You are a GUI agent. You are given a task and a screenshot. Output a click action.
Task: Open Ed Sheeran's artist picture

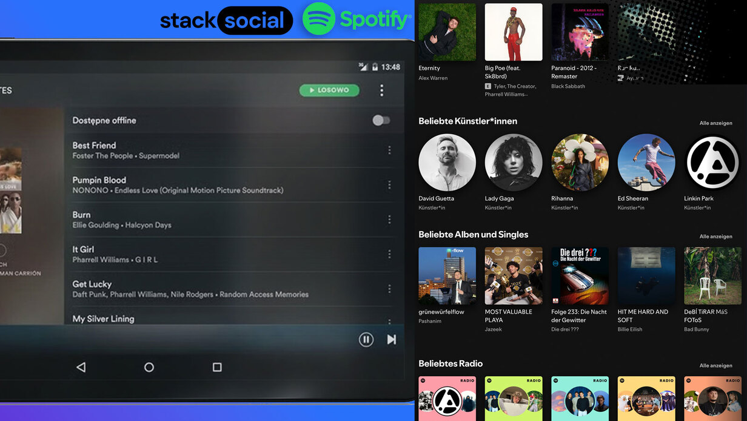646,163
